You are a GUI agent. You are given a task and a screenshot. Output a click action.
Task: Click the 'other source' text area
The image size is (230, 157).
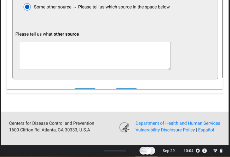[x=94, y=56]
